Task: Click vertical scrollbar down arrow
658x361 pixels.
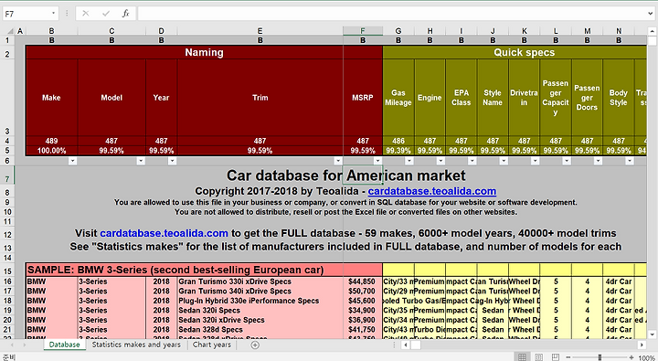Action: tap(652, 334)
